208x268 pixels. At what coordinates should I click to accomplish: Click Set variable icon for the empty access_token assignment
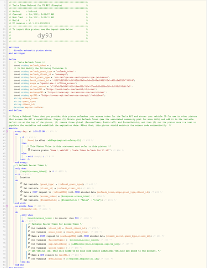pyautogui.click(x=29, y=247)
